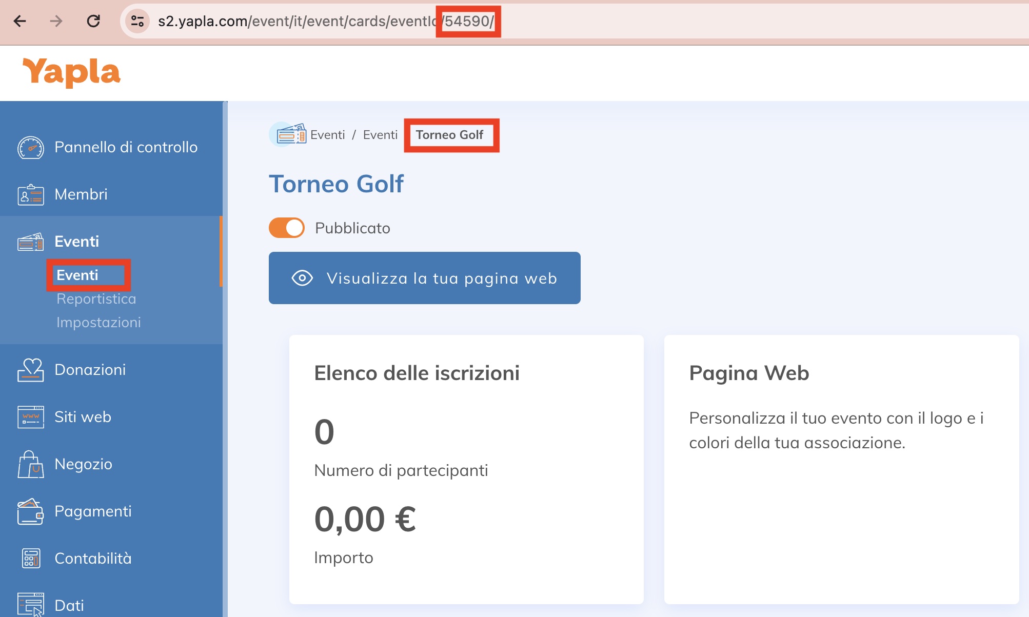Screen dimensions: 1029x617
Task: Open site information icon in address bar
Action: point(137,21)
